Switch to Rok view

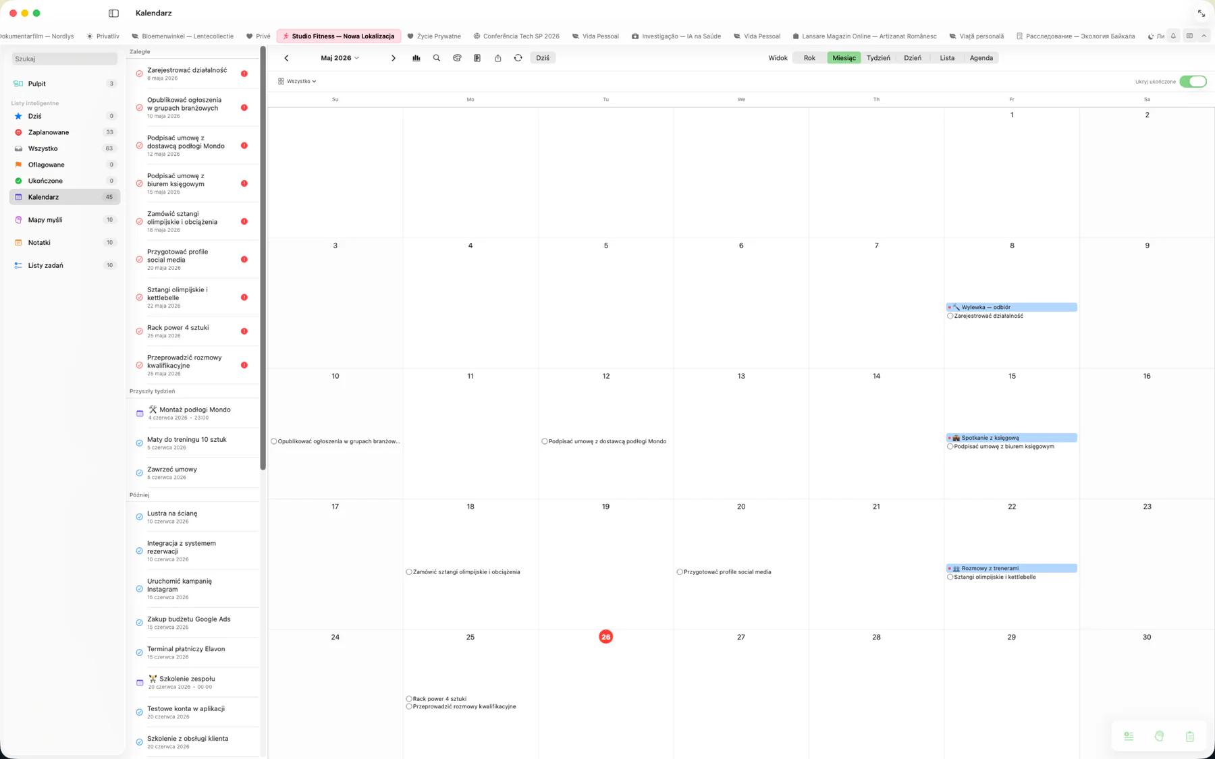[809, 58]
